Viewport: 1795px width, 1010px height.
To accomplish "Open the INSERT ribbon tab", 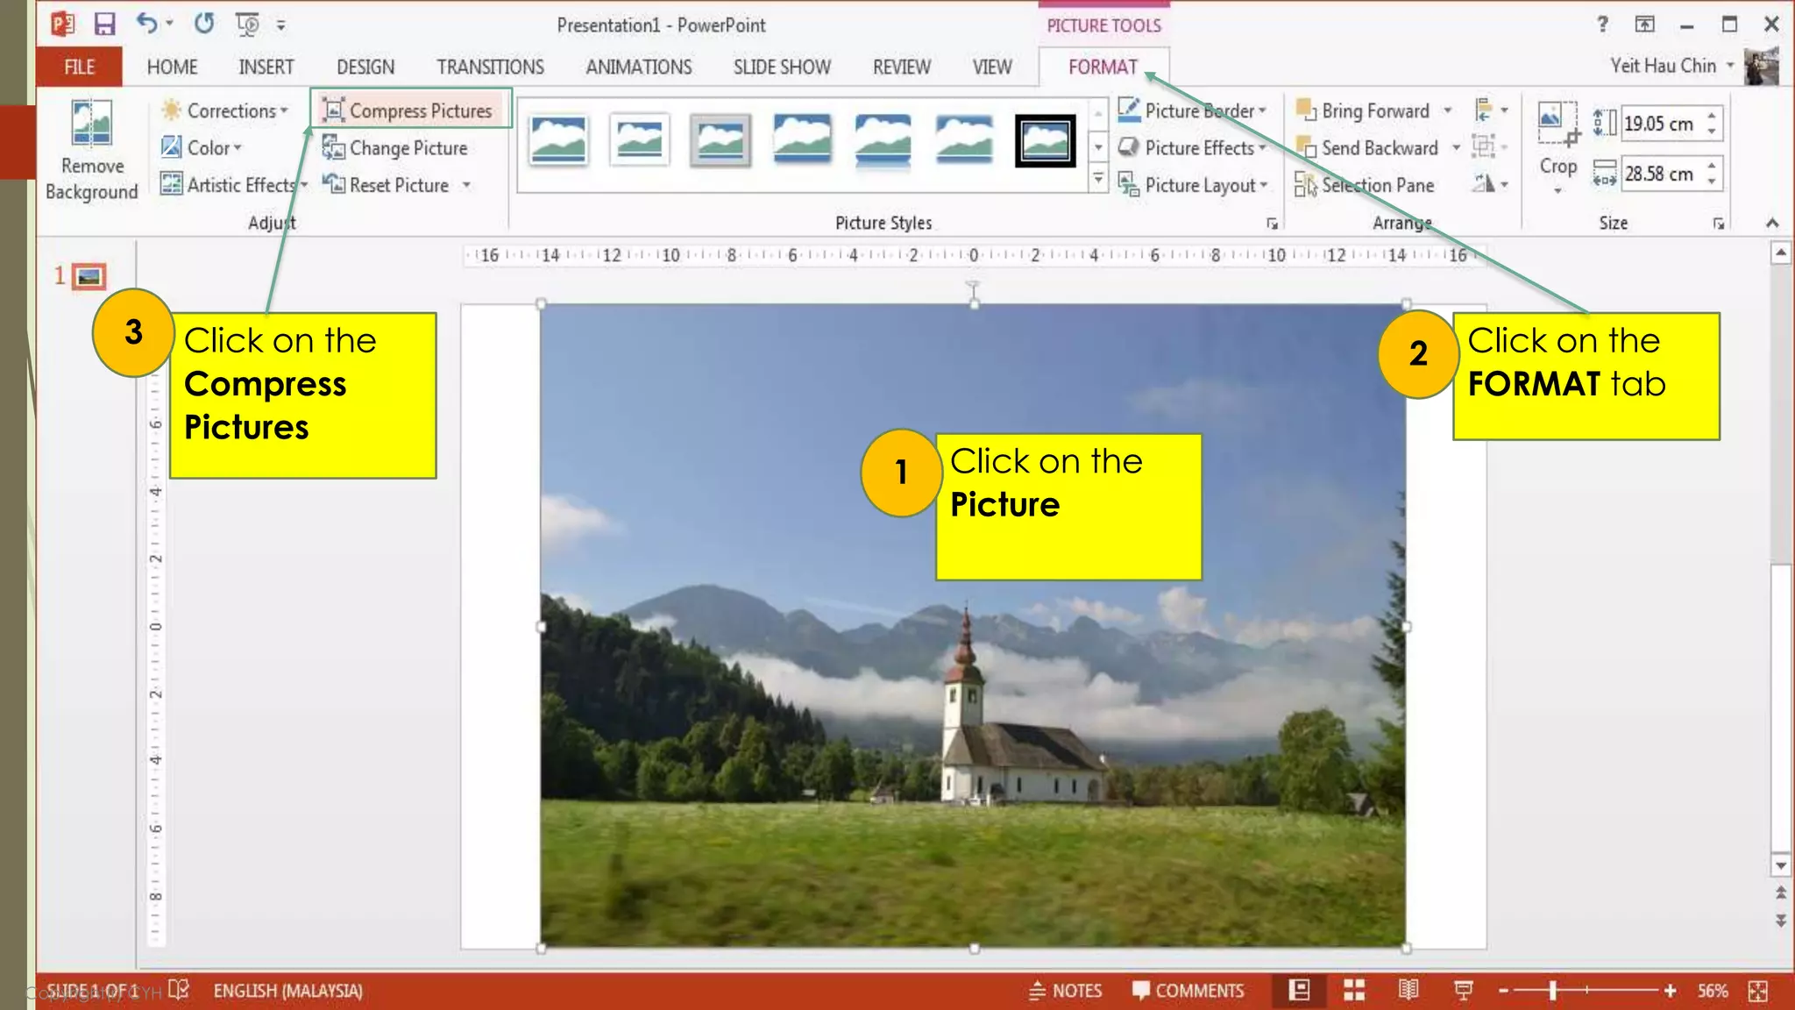I will click(266, 67).
